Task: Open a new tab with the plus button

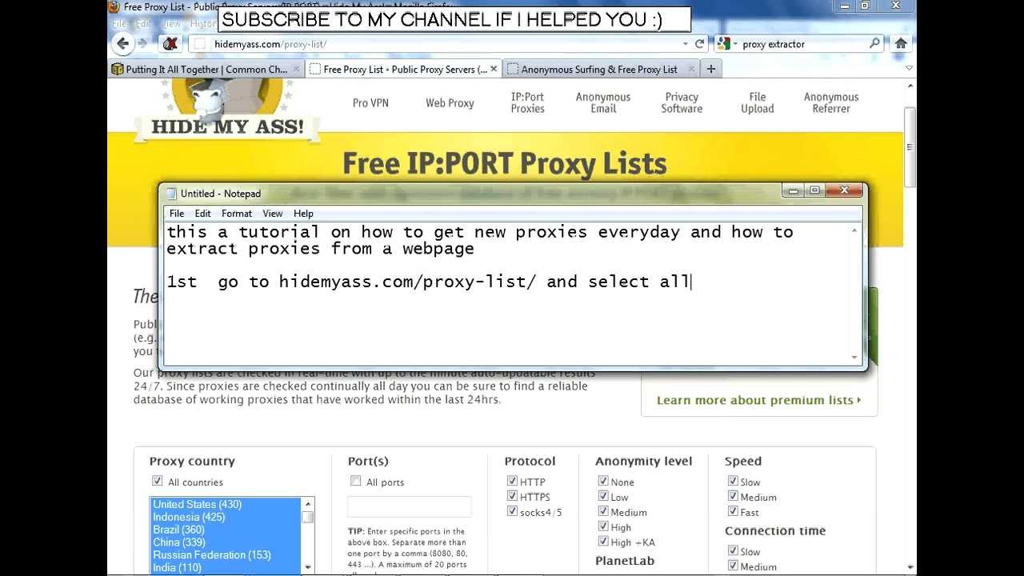Action: [710, 69]
